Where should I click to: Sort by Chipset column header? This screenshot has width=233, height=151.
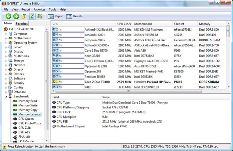[x=185, y=24]
